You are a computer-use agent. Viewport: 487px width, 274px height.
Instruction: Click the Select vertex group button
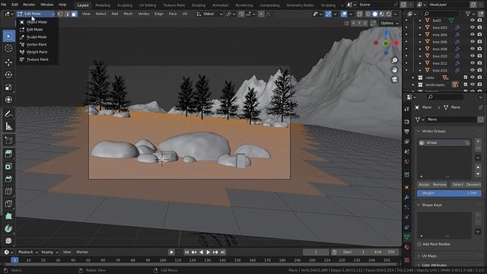click(x=458, y=184)
